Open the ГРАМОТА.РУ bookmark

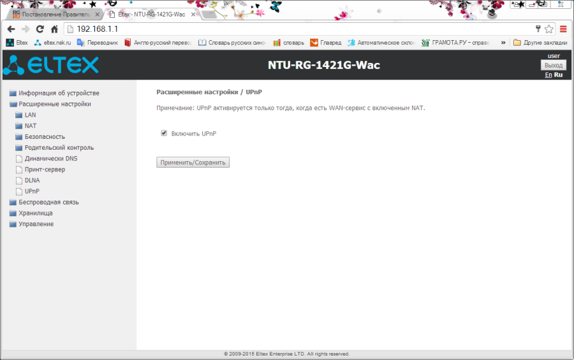point(456,43)
